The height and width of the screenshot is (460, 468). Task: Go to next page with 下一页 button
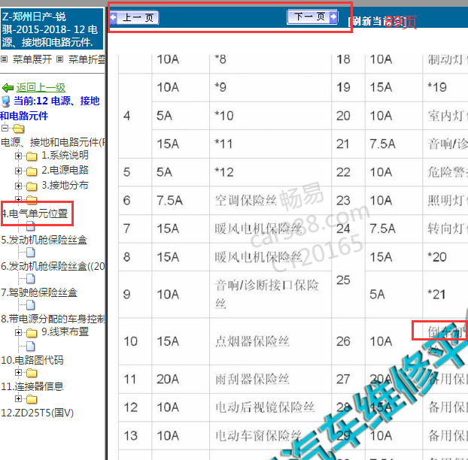click(x=312, y=17)
